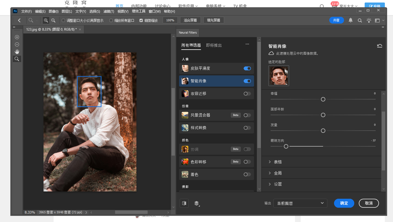
Task: Open 图像(I) menu
Action: [x=53, y=11]
